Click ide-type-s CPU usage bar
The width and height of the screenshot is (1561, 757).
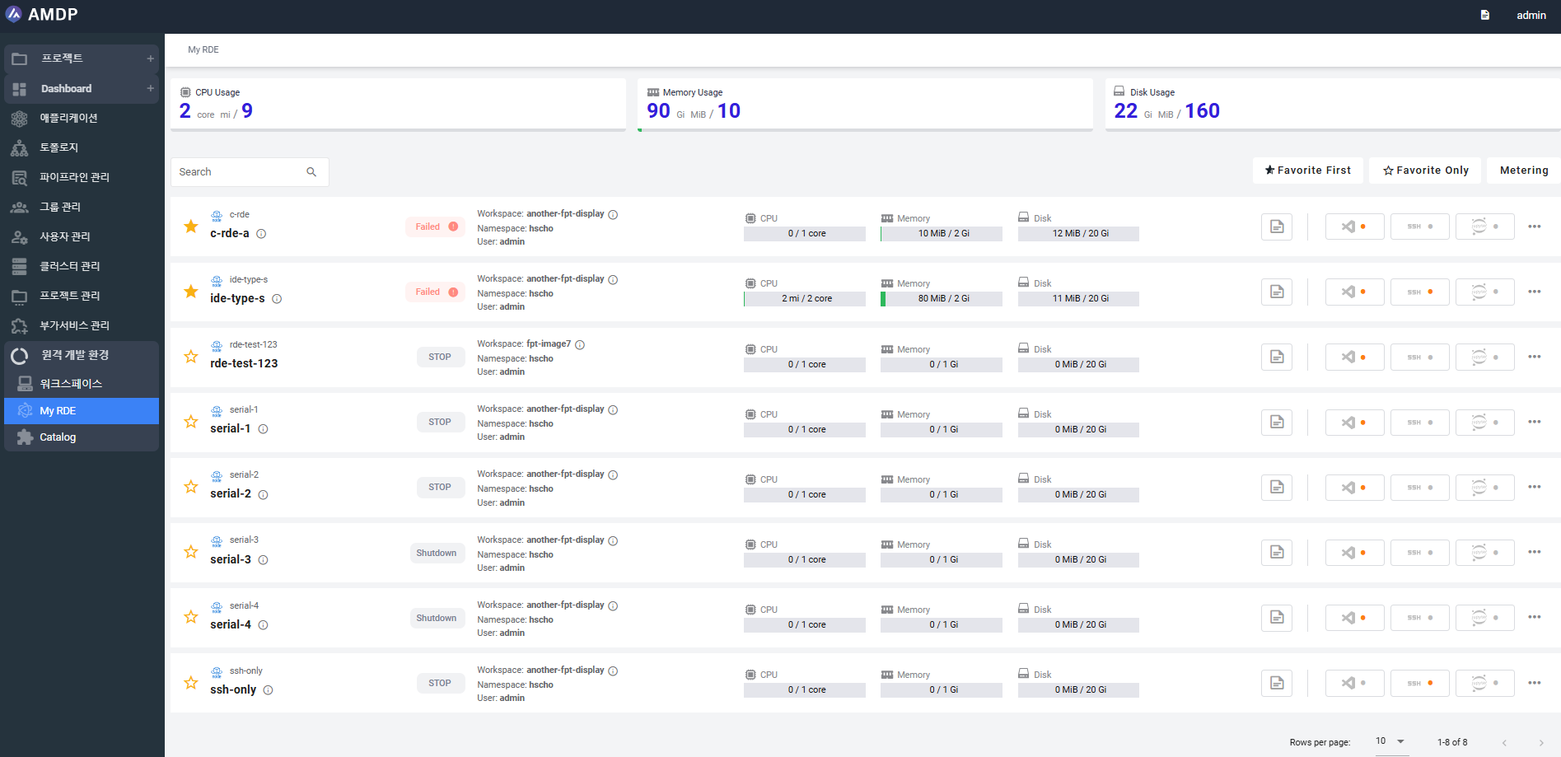[805, 299]
